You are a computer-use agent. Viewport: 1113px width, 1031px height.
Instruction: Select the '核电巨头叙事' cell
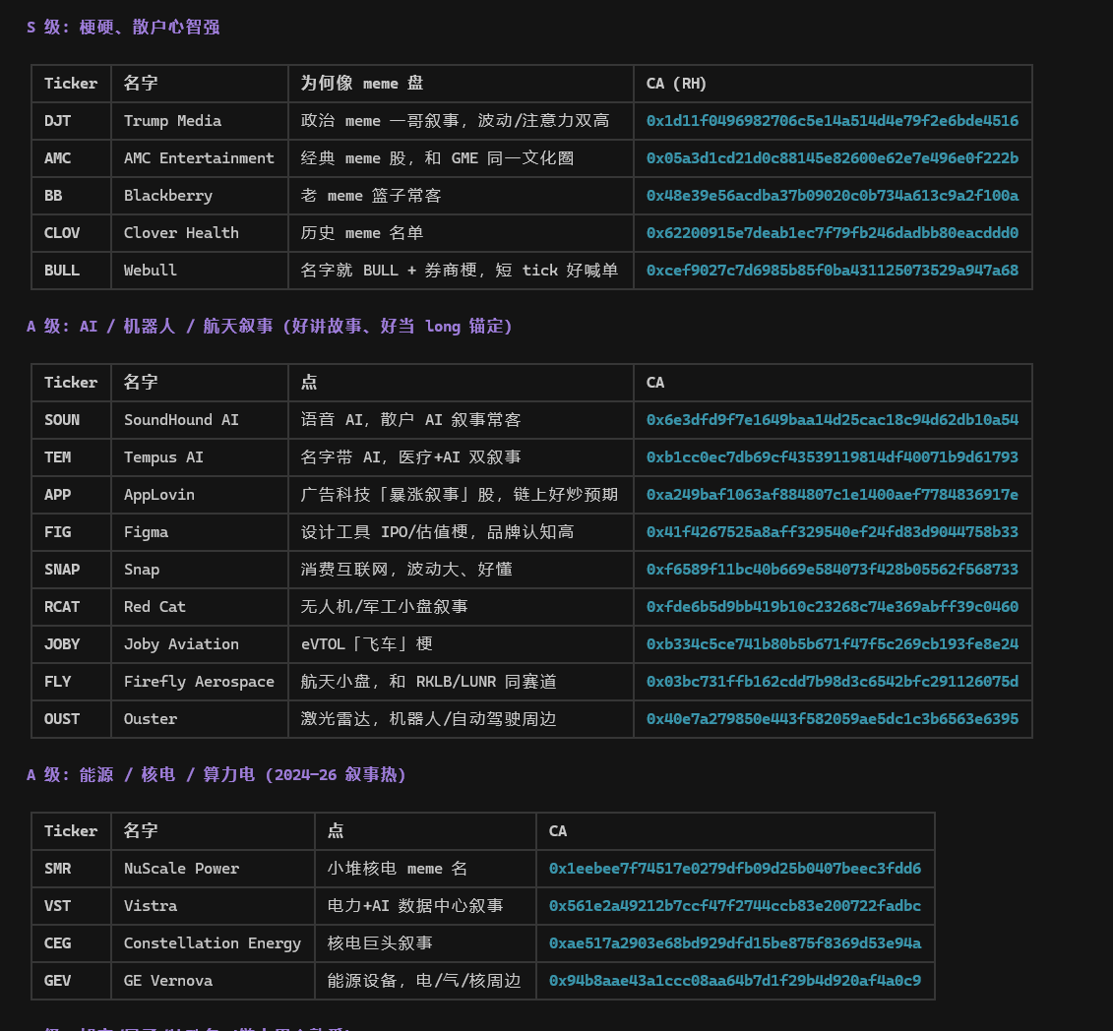tap(425, 943)
